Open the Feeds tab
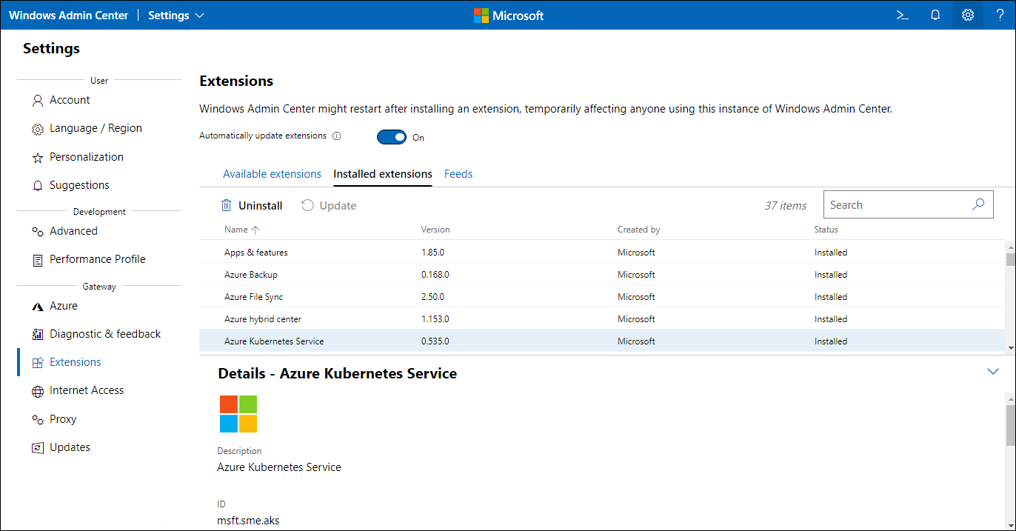 458,173
